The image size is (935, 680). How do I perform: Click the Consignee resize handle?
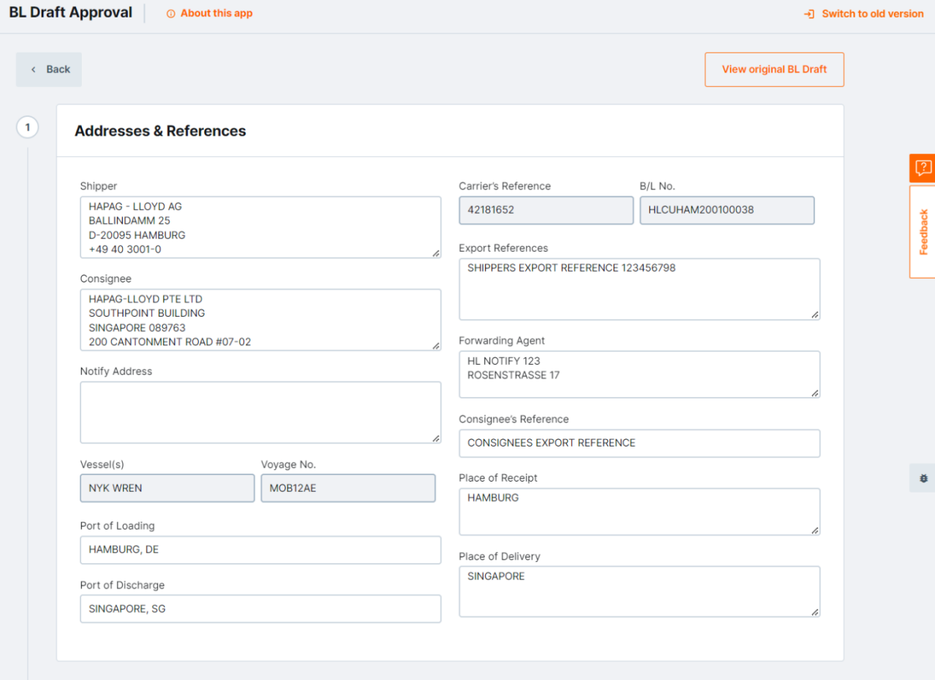pyautogui.click(x=435, y=345)
